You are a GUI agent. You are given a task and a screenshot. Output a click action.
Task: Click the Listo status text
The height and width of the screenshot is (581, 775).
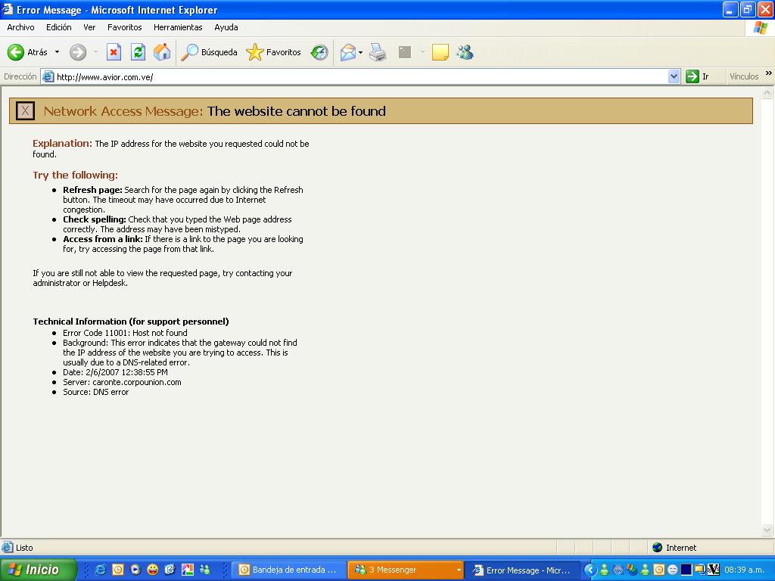pyautogui.click(x=24, y=548)
